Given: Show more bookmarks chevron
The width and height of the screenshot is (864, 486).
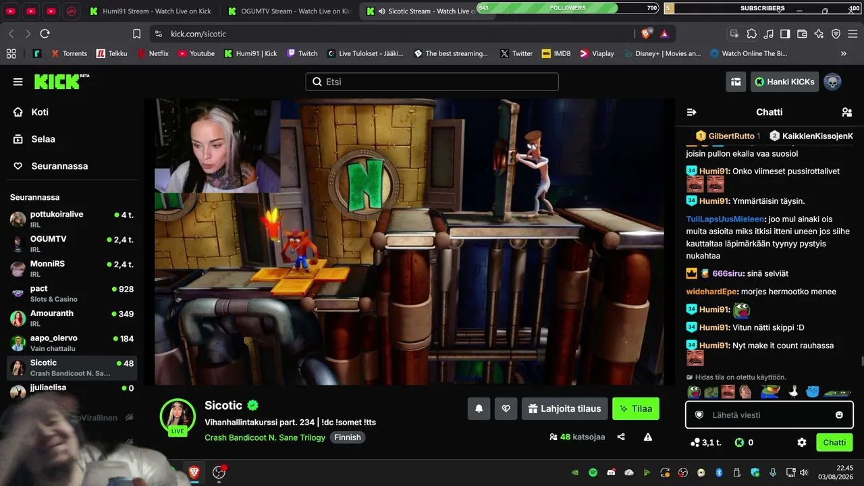Looking at the screenshot, I should click(x=843, y=53).
